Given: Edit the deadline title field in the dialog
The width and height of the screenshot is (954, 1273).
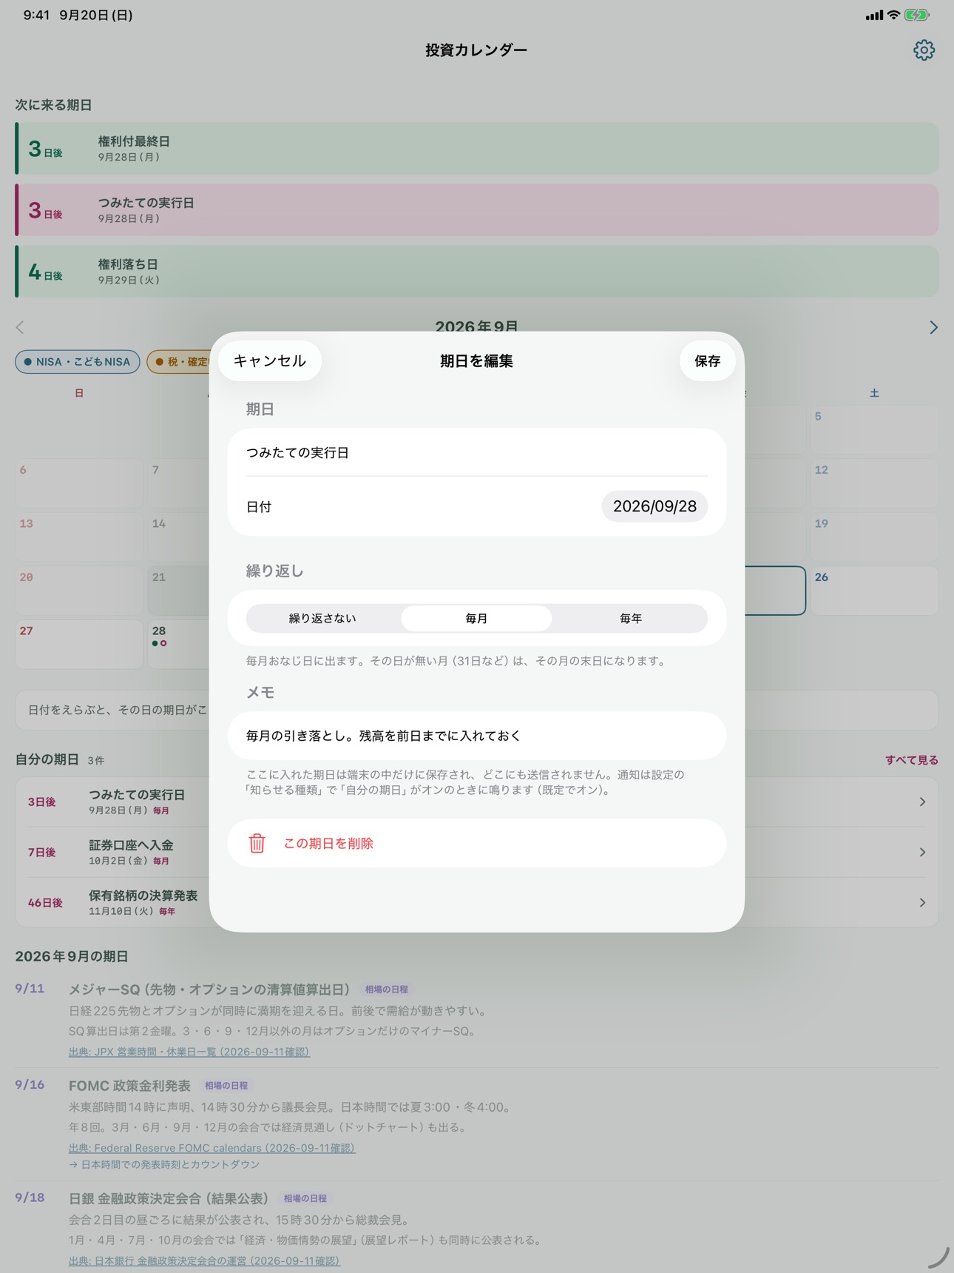Looking at the screenshot, I should click(477, 452).
